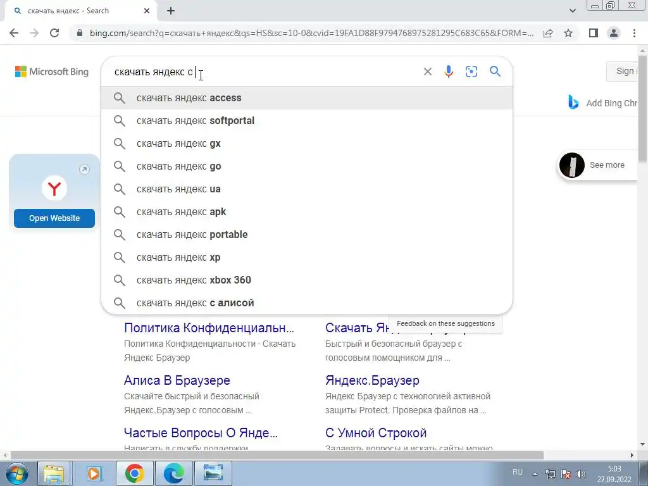
Task: Select suggestion 'скачать яндекс gx'
Action: 307,144
